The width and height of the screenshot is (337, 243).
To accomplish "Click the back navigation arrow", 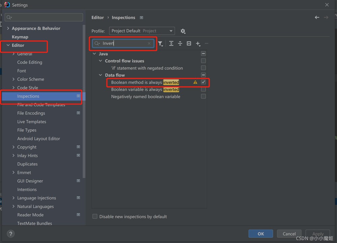I will [317, 18].
